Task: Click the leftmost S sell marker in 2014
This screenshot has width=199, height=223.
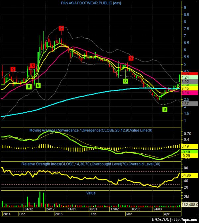Action: click(x=13, y=69)
